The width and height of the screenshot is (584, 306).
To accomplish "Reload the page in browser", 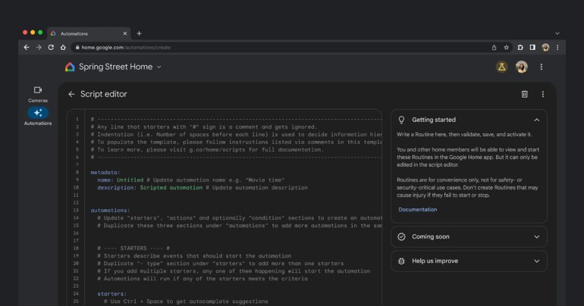I will [51, 47].
